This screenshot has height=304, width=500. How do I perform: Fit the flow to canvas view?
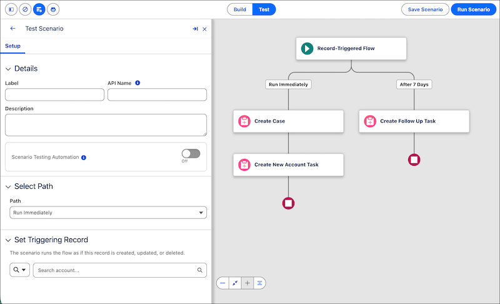coord(235,283)
